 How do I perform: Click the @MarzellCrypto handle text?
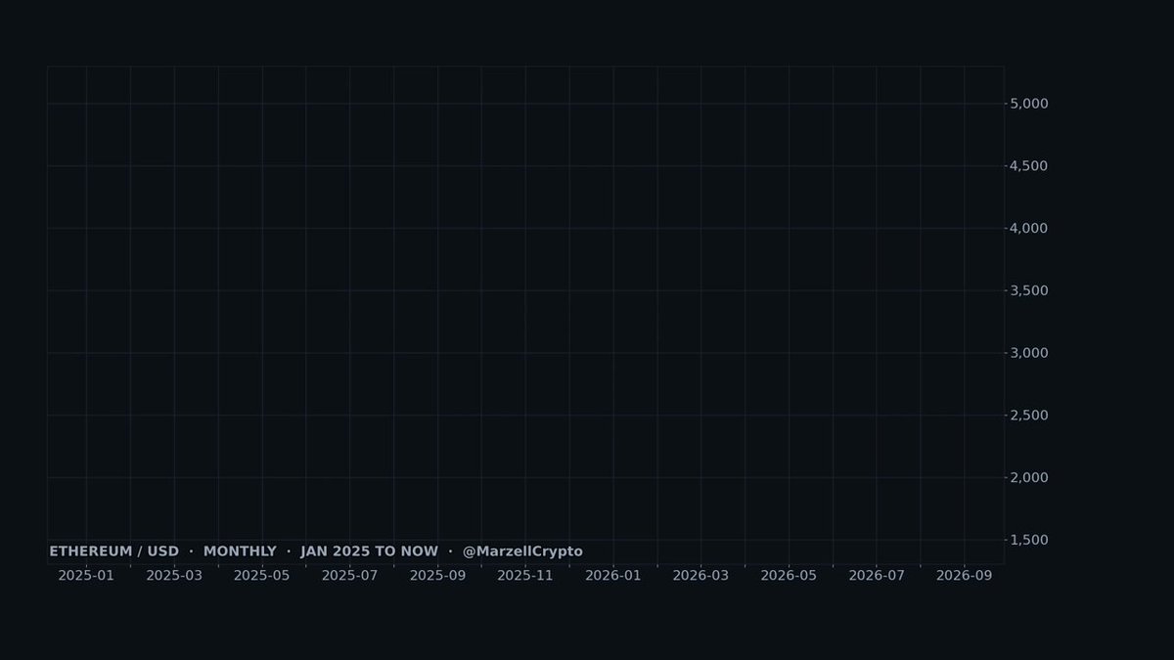click(x=522, y=551)
